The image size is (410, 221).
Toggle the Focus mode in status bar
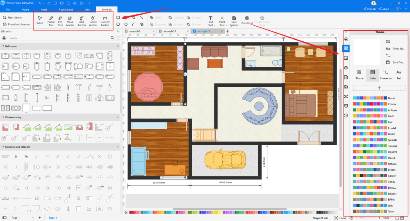(x=340, y=218)
